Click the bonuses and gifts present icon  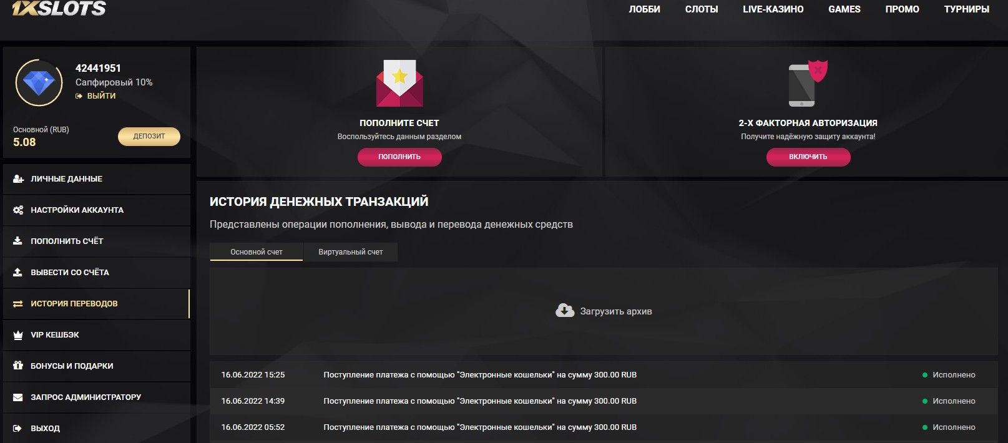click(x=18, y=366)
